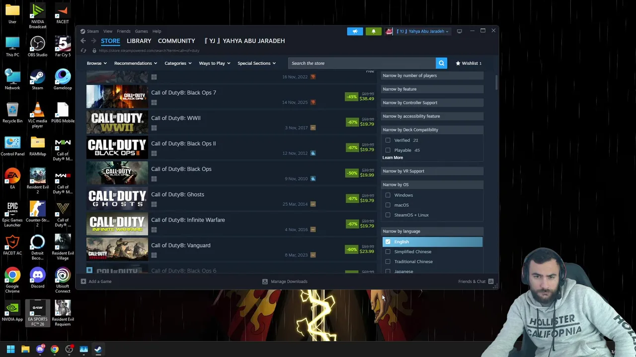Select the EA SPORTS FC 26 desktop icon

37,314
